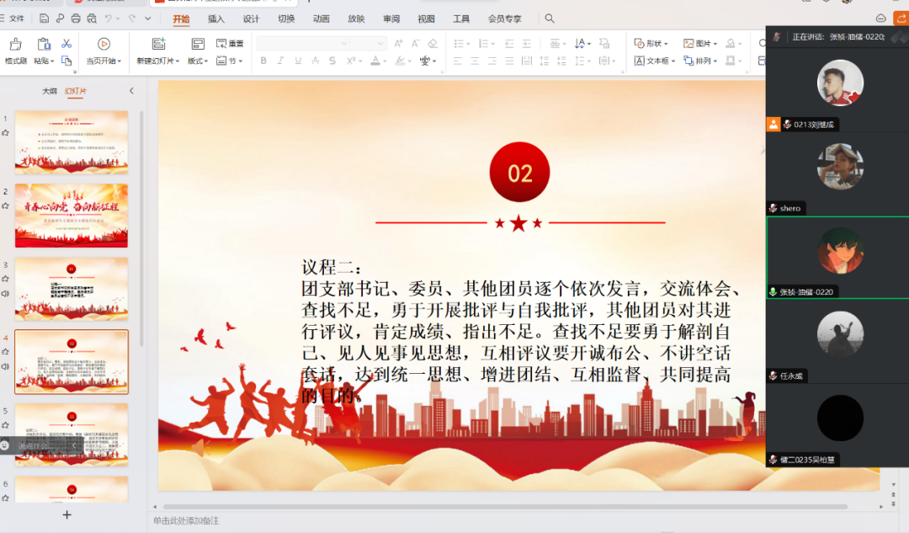Open the Layout (版式) dropdown
The width and height of the screenshot is (909, 533).
[x=197, y=61]
